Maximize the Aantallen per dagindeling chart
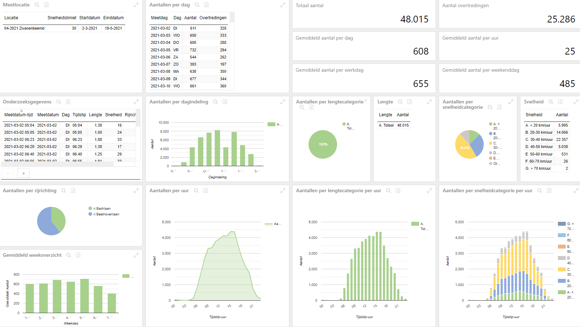 pyautogui.click(x=283, y=102)
